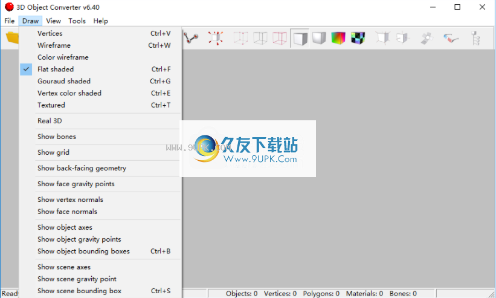This screenshot has width=496, height=298.
Task: Toggle Show object axes
Action: [100, 227]
